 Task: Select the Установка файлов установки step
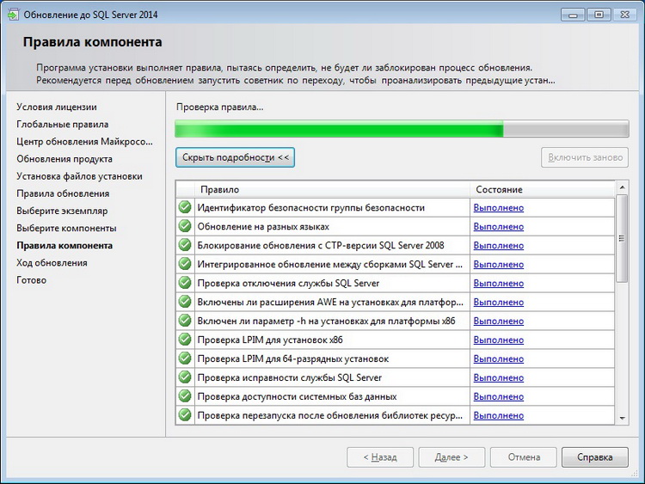click(79, 176)
